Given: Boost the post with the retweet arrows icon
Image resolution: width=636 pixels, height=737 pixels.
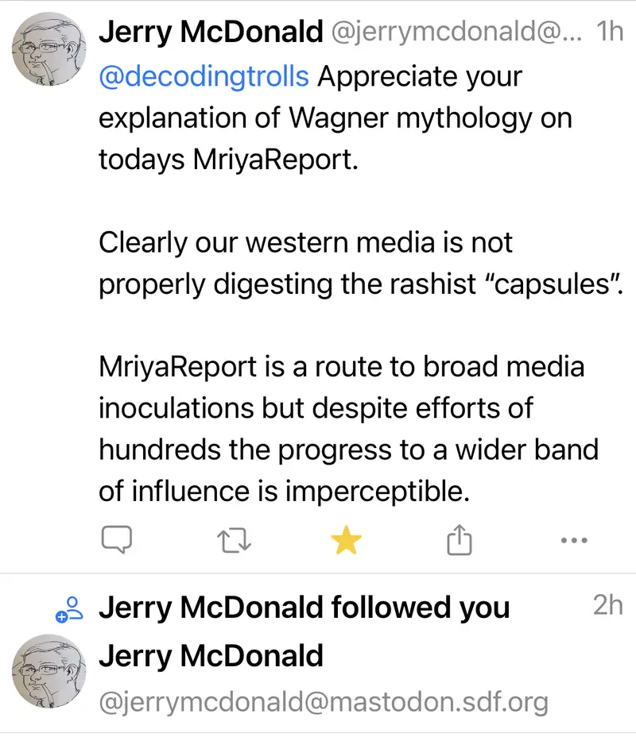Looking at the screenshot, I should click(234, 540).
